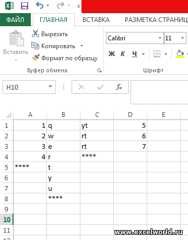Switch to the ВСТАВКА tab
188x240 pixels.
tap(96, 20)
